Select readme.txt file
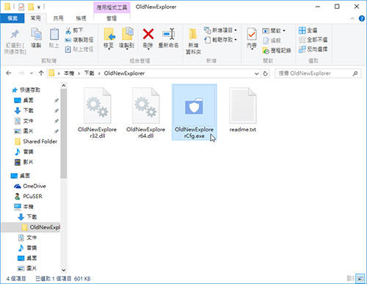 point(243,110)
